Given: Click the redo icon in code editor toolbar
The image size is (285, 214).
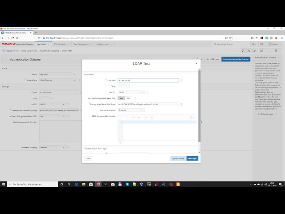Looking at the screenshot, I should [x=126, y=117].
